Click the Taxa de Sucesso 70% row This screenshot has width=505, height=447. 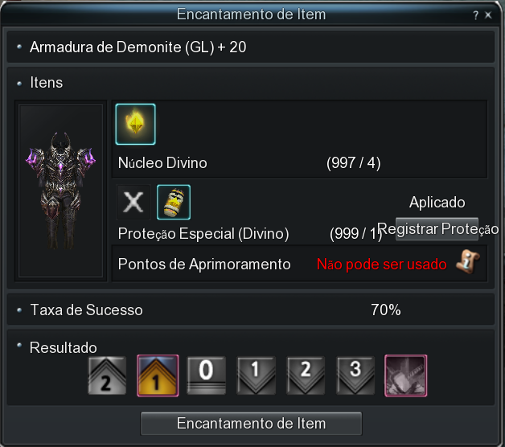(251, 310)
